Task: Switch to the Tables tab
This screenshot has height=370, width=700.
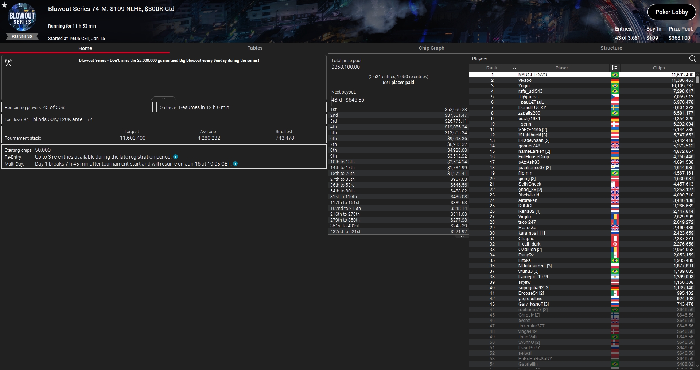Action: [x=255, y=48]
